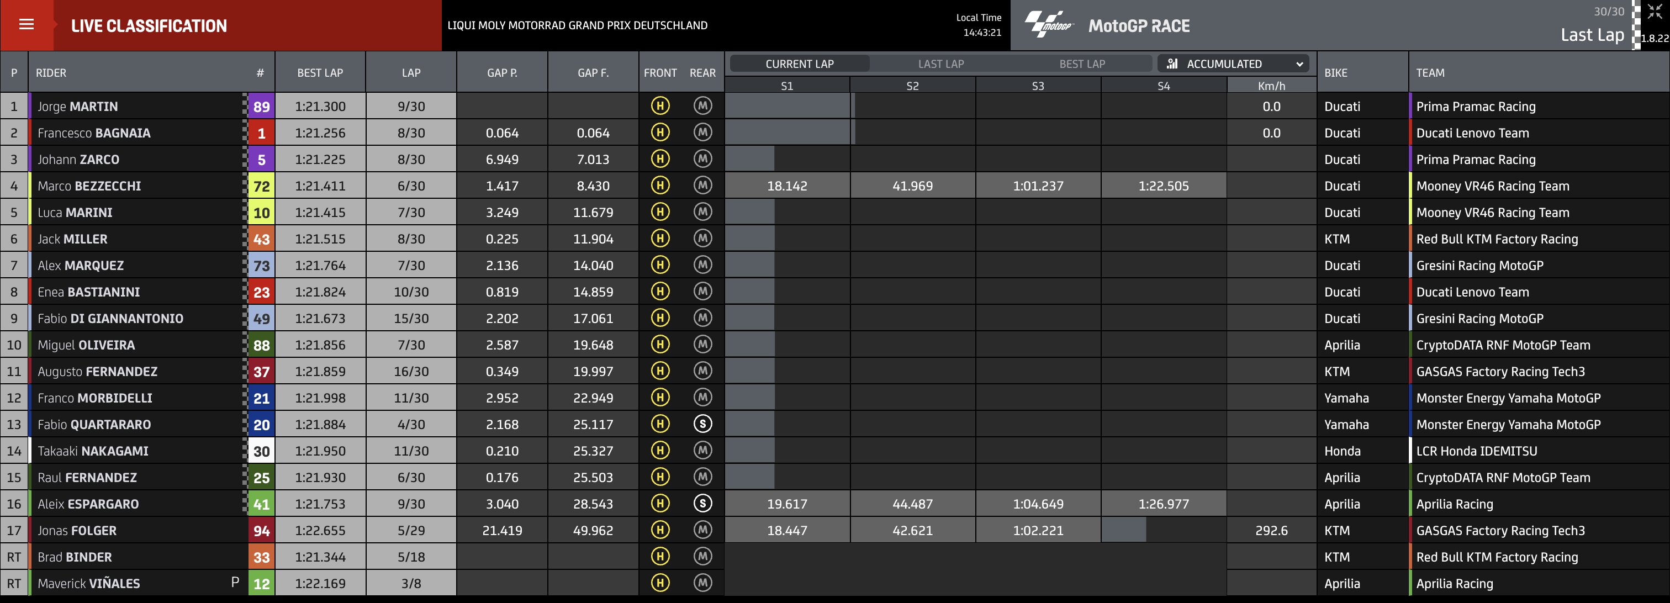Select rider Johann ZARCO

click(x=78, y=160)
